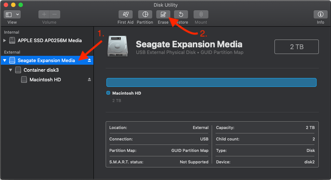Screen dimensions: 331x180
Task: Open the Partition pie-chart tool
Action: 145,14
